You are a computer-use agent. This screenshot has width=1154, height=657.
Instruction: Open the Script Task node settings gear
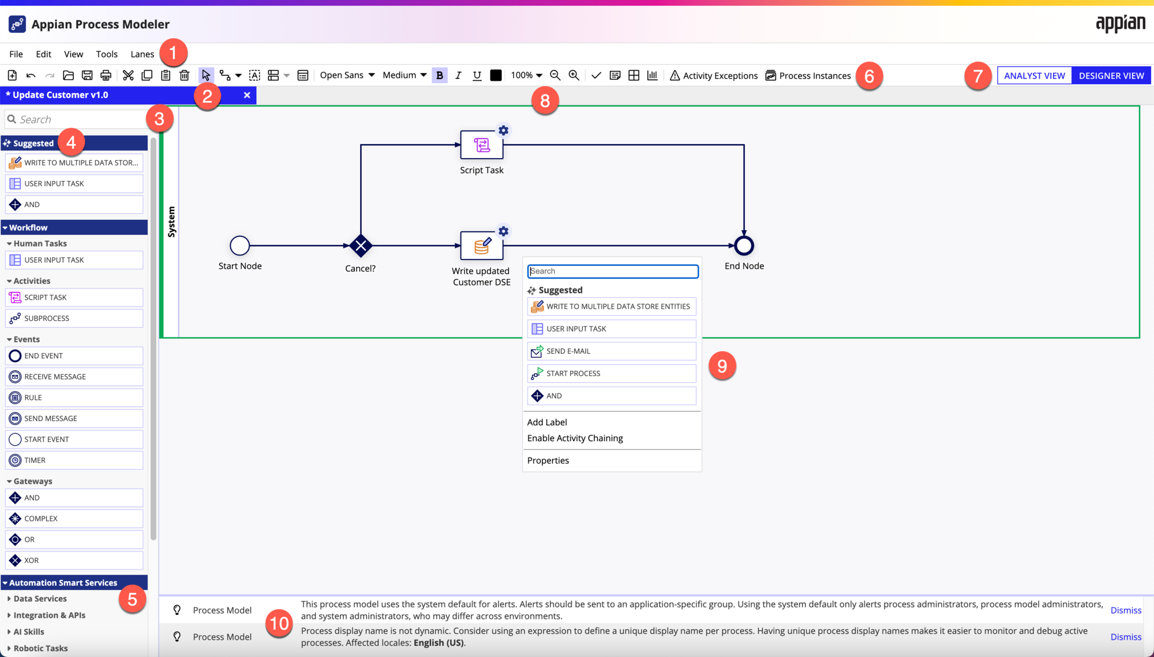pos(503,130)
